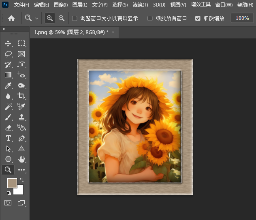Select the Magic Wand tool

(8, 107)
